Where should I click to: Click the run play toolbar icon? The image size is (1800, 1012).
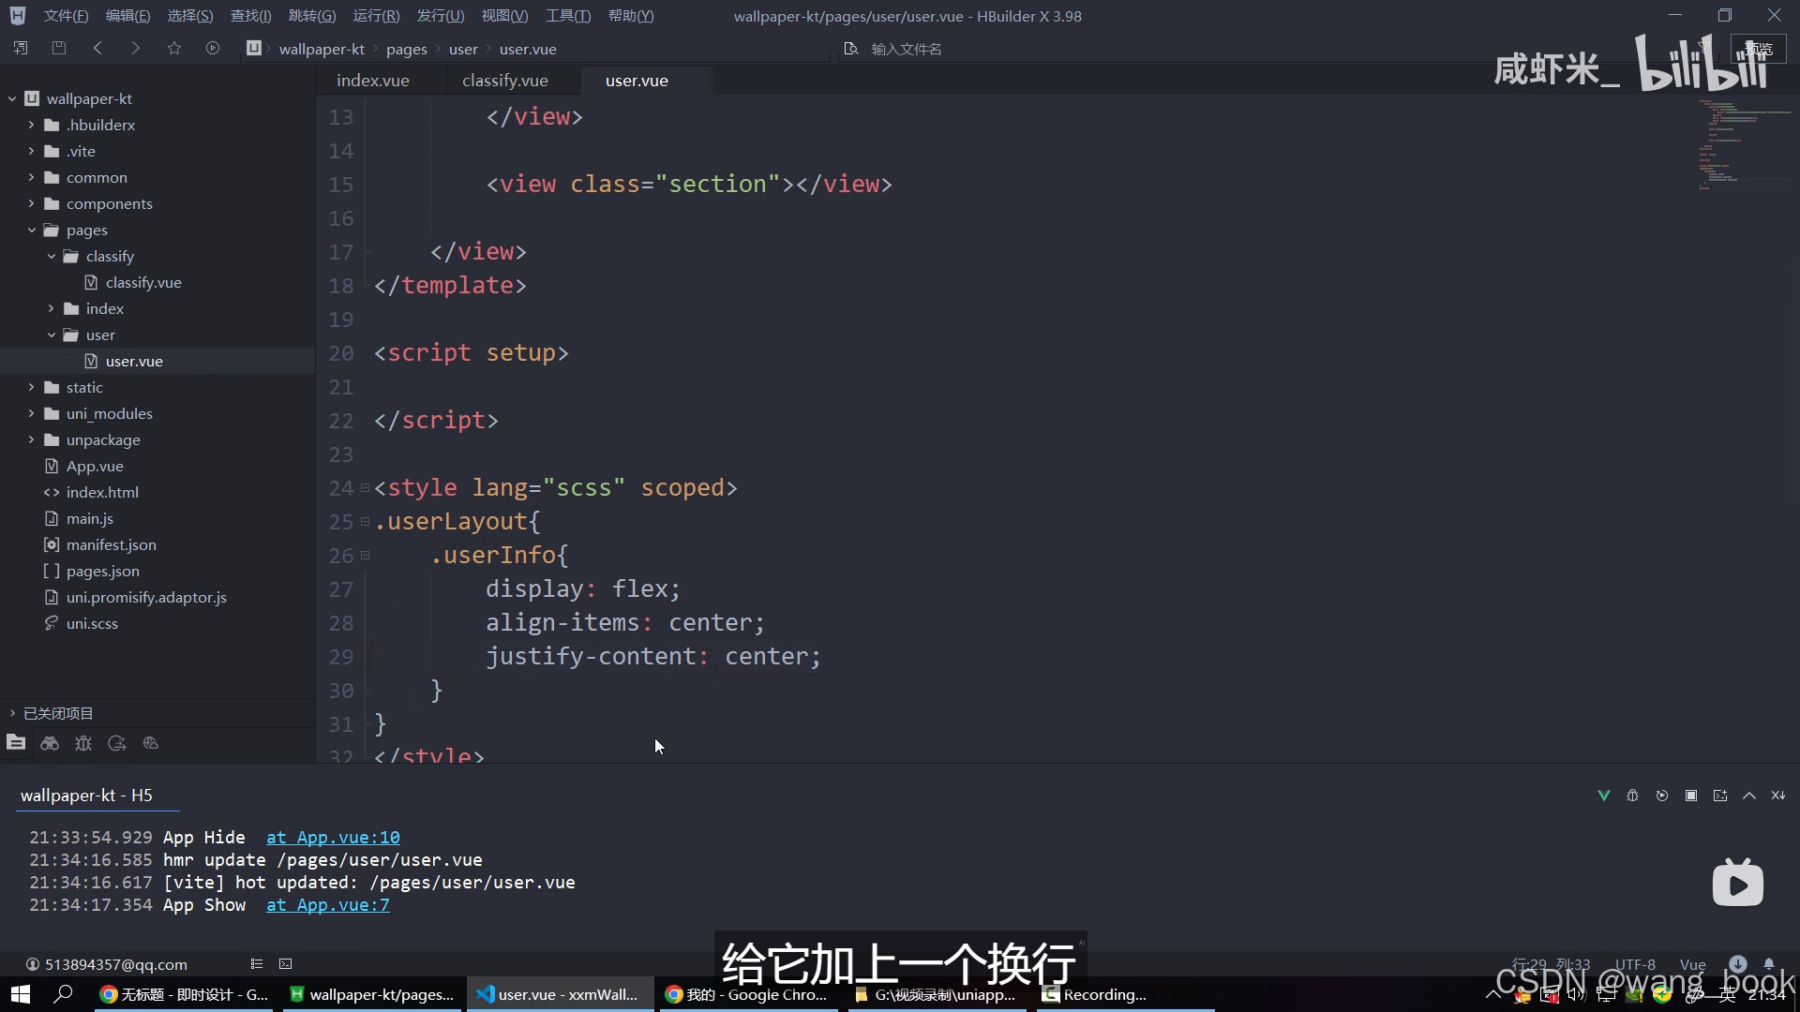(213, 48)
